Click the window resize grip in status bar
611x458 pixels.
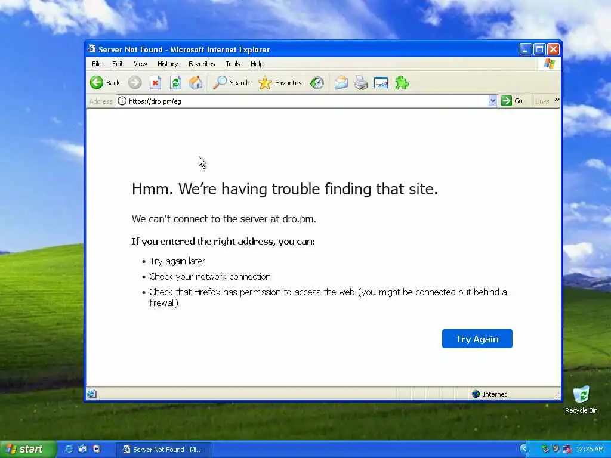coord(557,396)
